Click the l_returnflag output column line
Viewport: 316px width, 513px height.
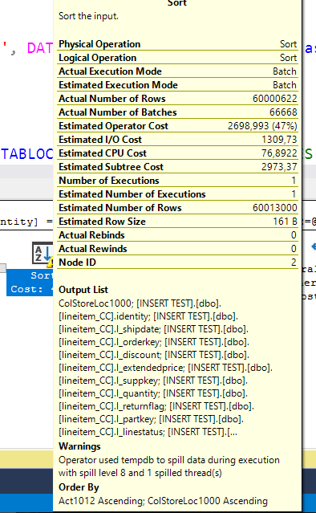pos(156,406)
